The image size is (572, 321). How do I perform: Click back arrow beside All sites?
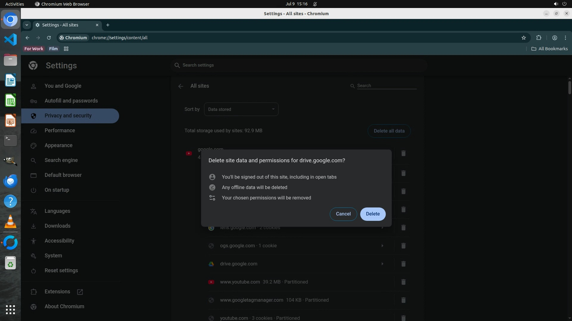[181, 86]
